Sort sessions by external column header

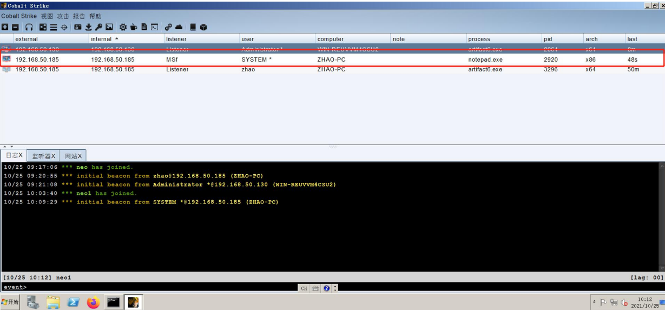tap(50, 39)
